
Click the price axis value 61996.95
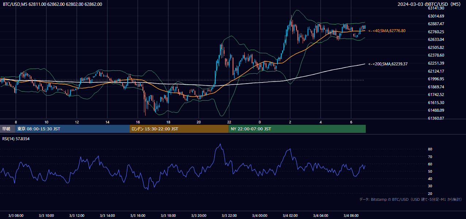436,79
